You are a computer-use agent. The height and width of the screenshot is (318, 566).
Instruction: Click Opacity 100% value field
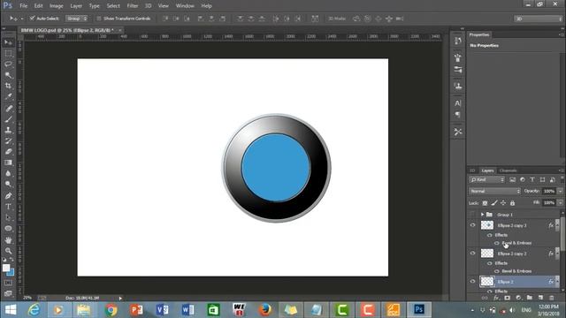point(549,191)
